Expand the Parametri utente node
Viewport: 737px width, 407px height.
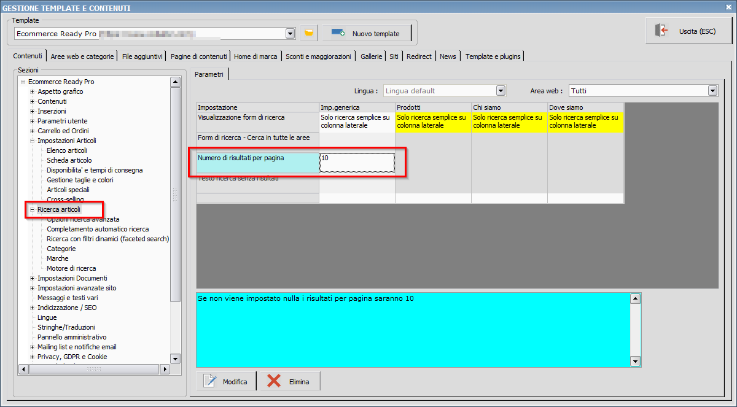coord(32,121)
